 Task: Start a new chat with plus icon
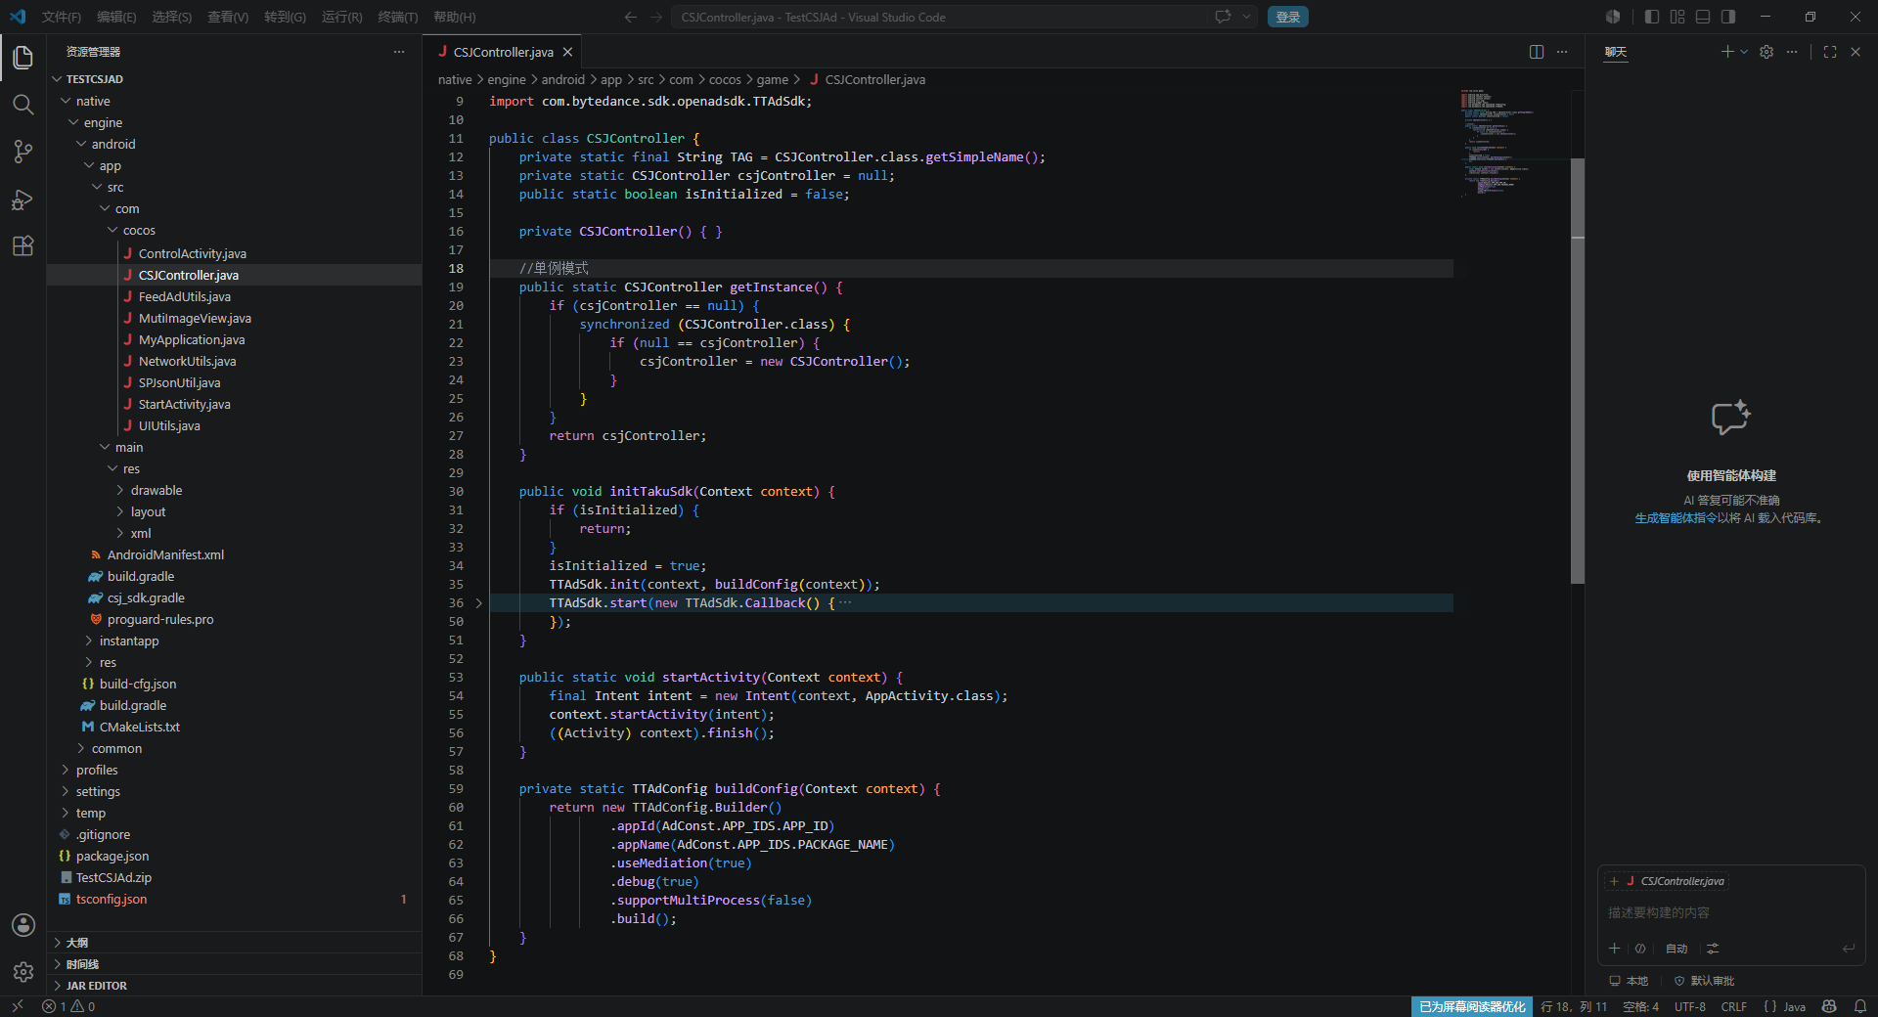[x=1727, y=52]
